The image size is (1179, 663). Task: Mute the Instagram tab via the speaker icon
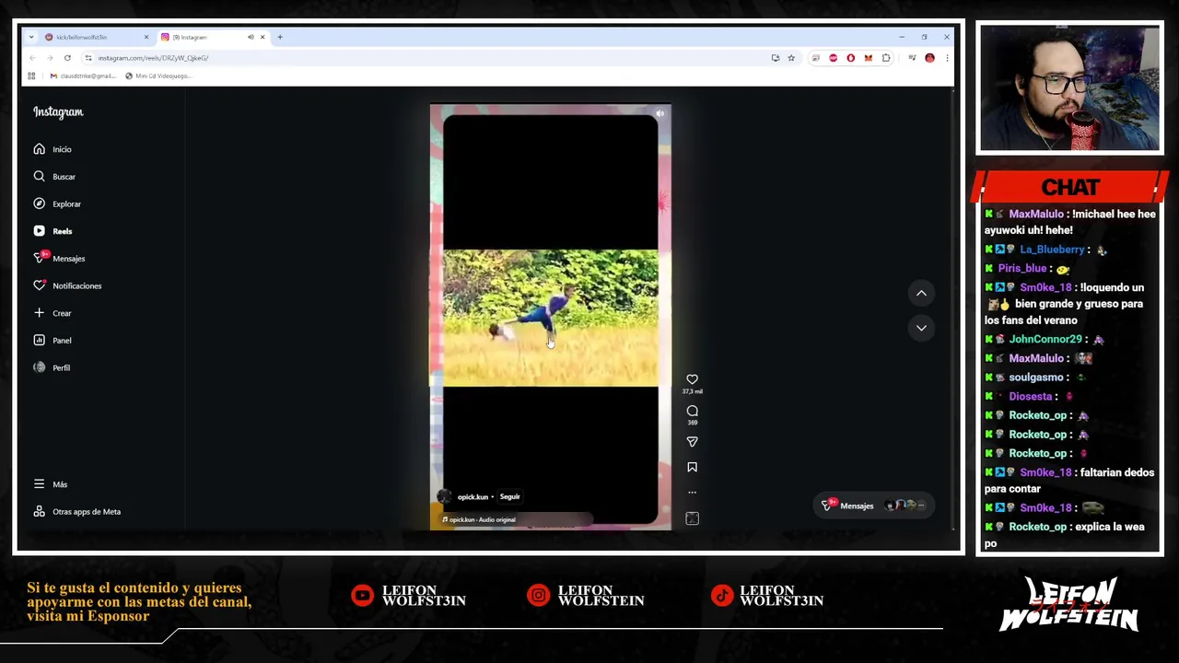coord(251,37)
